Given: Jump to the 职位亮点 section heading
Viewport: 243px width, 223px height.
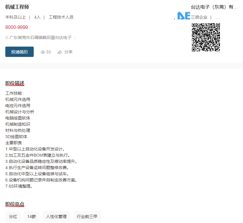Looking at the screenshot, I should 15,204.
